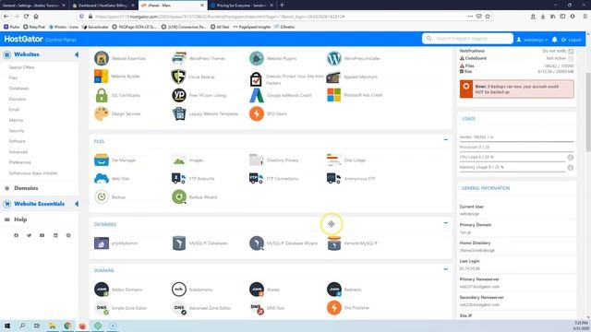Open the Aliases icon
The width and height of the screenshot is (591, 332).
257,290
